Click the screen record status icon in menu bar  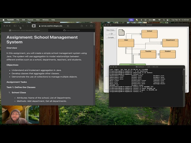click(145, 20)
